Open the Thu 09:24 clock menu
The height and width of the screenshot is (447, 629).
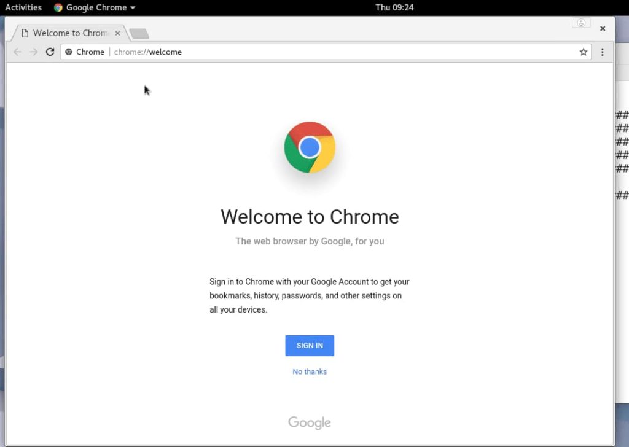394,7
